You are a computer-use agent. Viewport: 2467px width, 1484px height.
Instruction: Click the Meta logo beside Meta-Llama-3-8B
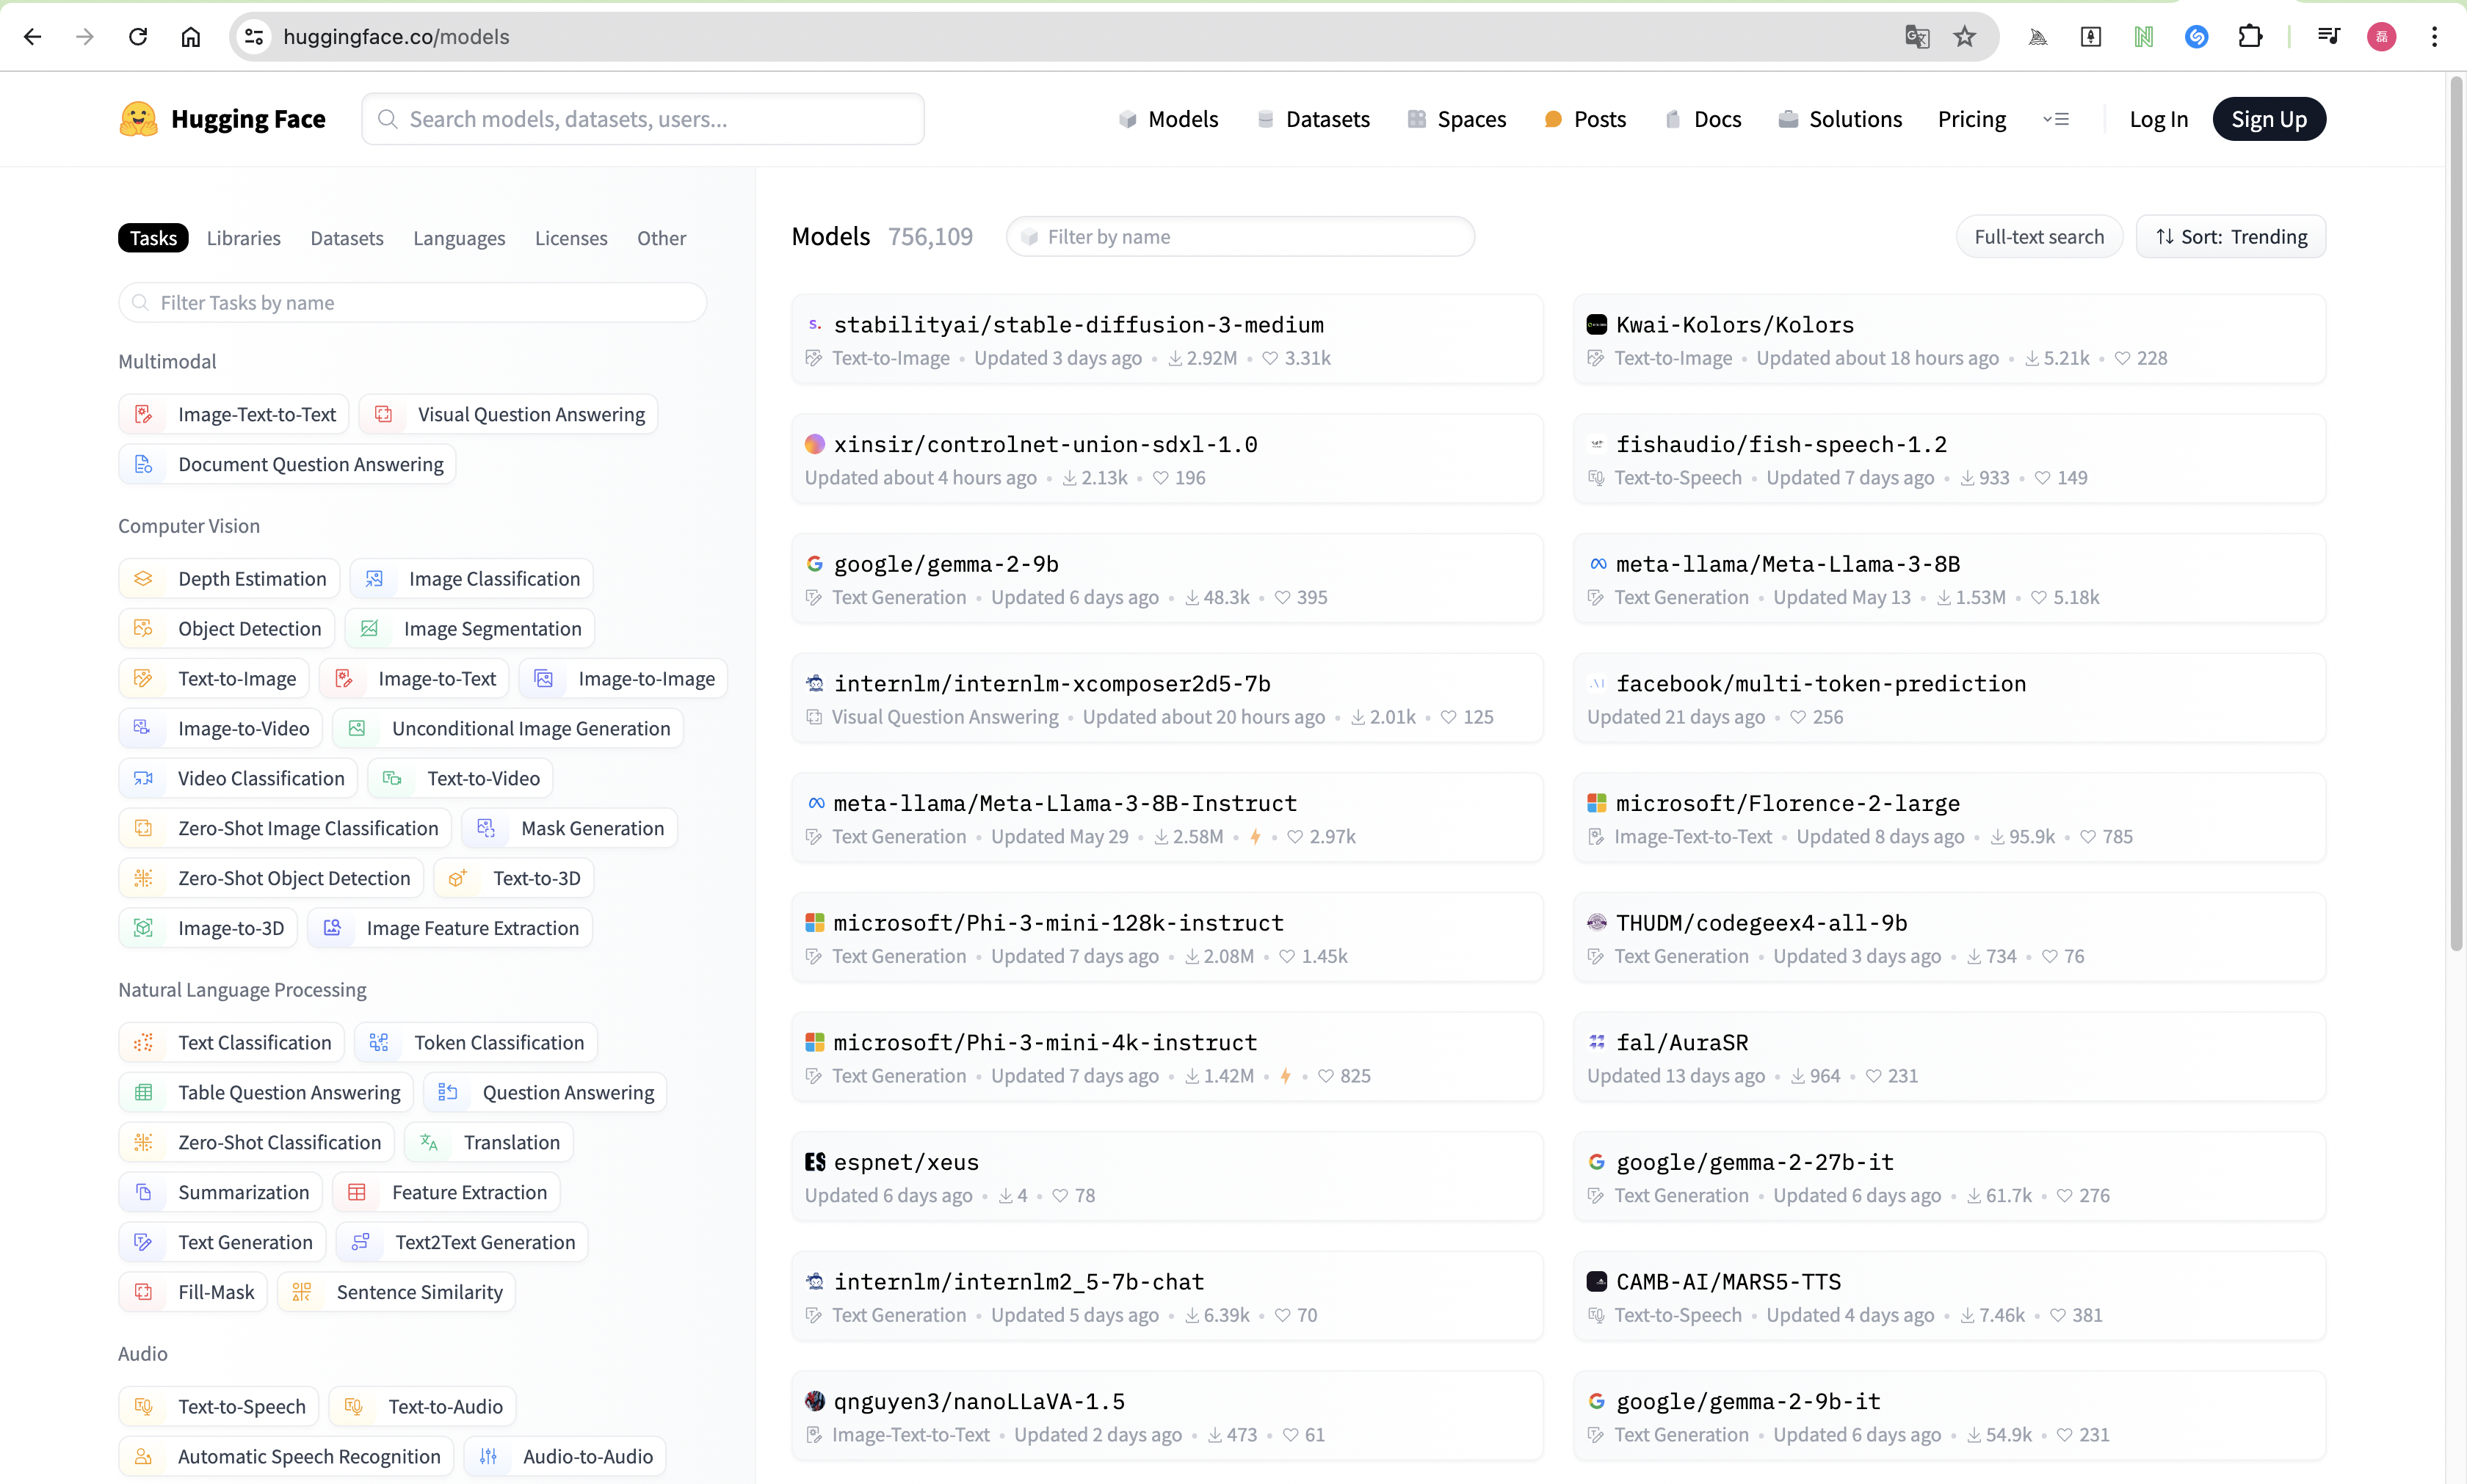(x=1597, y=564)
